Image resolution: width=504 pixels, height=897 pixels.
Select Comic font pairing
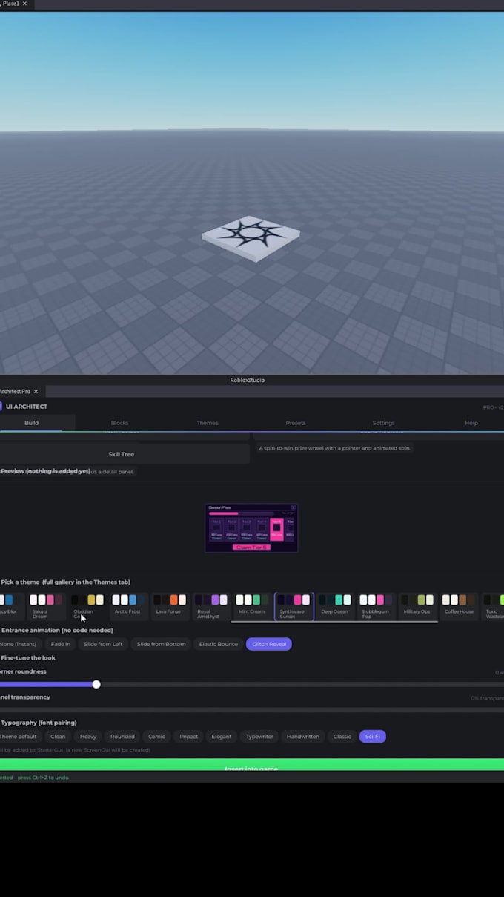click(156, 737)
